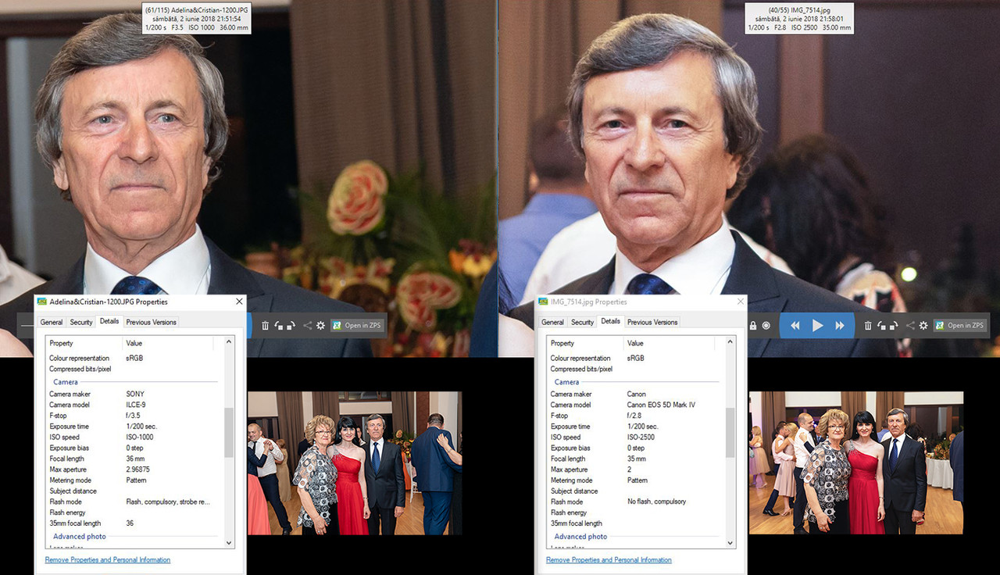
Task: Select the right group photo thumbnail
Action: pyautogui.click(x=856, y=463)
